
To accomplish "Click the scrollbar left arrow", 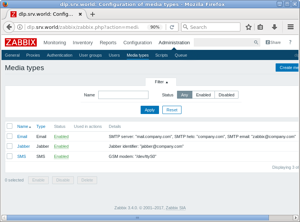I will coord(4,217).
